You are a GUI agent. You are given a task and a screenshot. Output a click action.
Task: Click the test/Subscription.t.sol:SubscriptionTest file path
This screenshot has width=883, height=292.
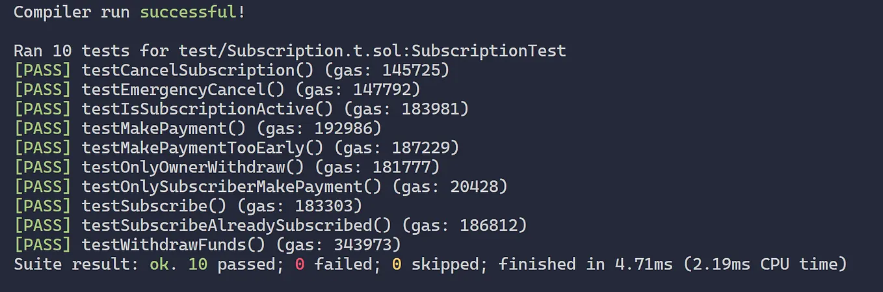(372, 51)
